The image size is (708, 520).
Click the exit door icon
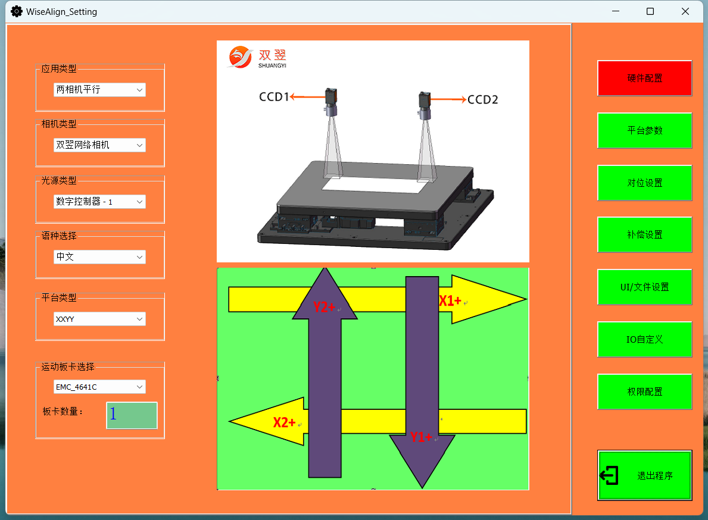[x=609, y=475]
